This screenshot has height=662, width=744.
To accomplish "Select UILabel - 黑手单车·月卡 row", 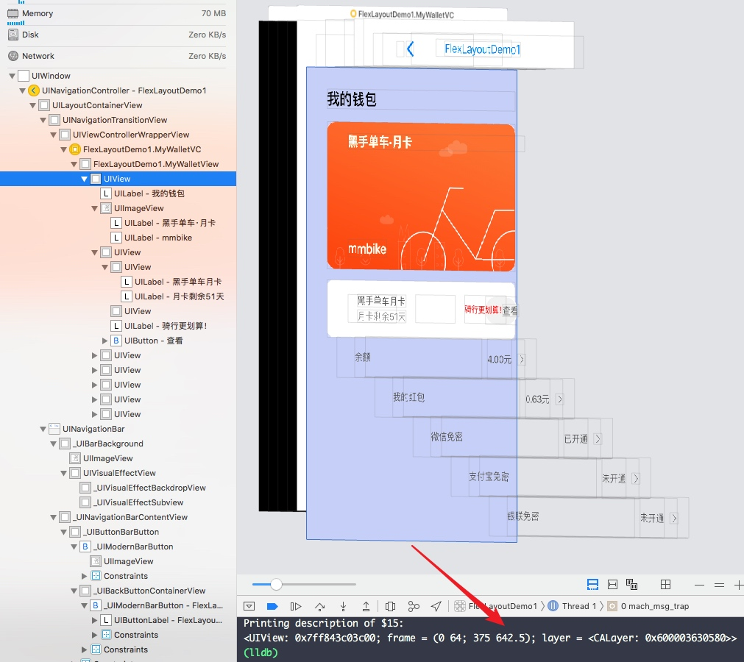I will pos(118,223).
